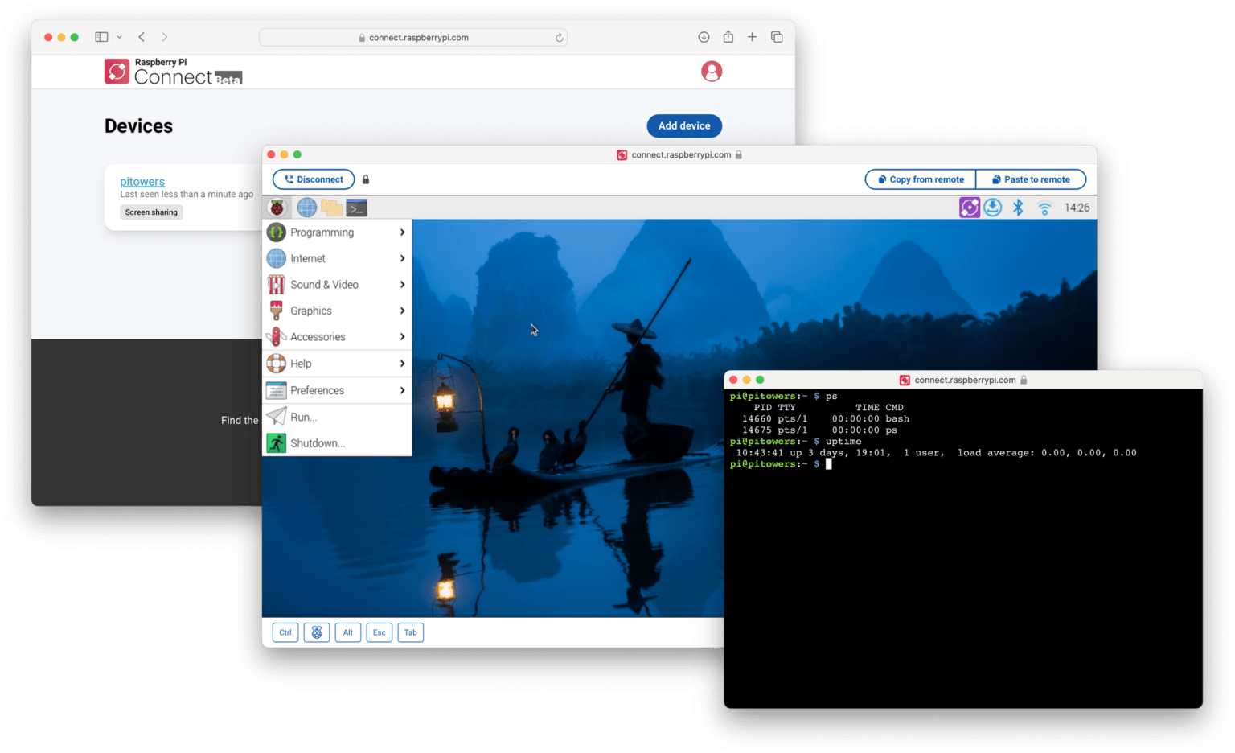Click the uptime output line in terminal

point(936,453)
